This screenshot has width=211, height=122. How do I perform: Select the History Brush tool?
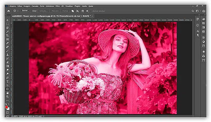click(x=7, y=59)
